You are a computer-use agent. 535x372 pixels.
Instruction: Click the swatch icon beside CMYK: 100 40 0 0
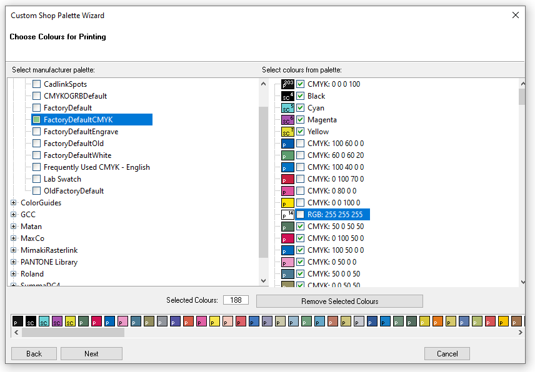click(x=287, y=167)
